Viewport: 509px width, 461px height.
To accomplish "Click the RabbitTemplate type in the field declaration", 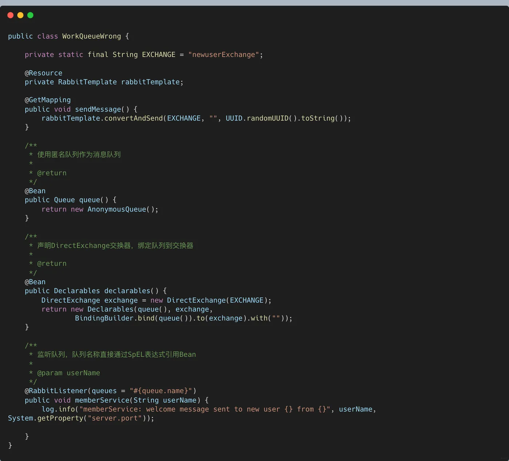I will 88,82.
